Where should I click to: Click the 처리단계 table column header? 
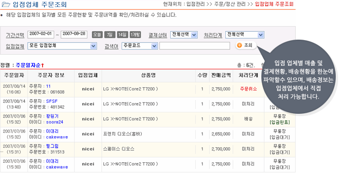pos(248,75)
